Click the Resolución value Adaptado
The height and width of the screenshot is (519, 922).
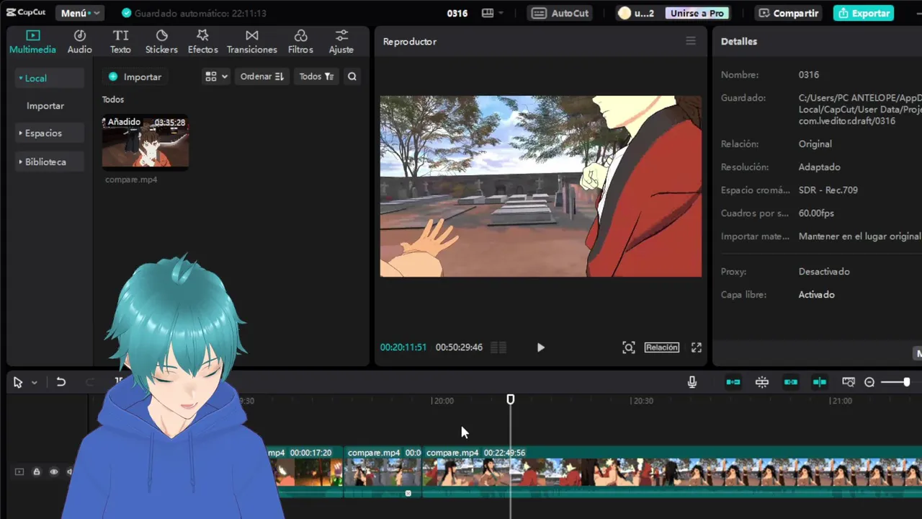point(819,167)
